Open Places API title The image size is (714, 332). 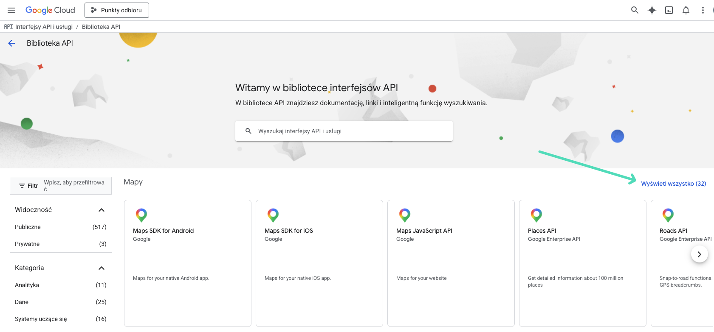click(x=542, y=231)
